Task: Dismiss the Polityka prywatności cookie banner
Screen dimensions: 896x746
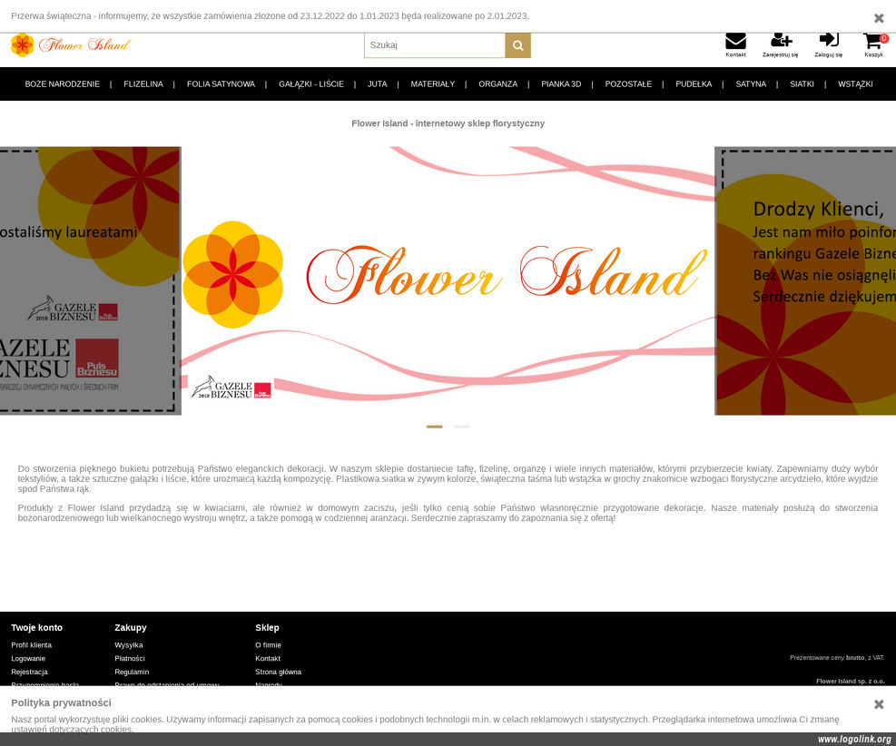Action: coord(879,704)
